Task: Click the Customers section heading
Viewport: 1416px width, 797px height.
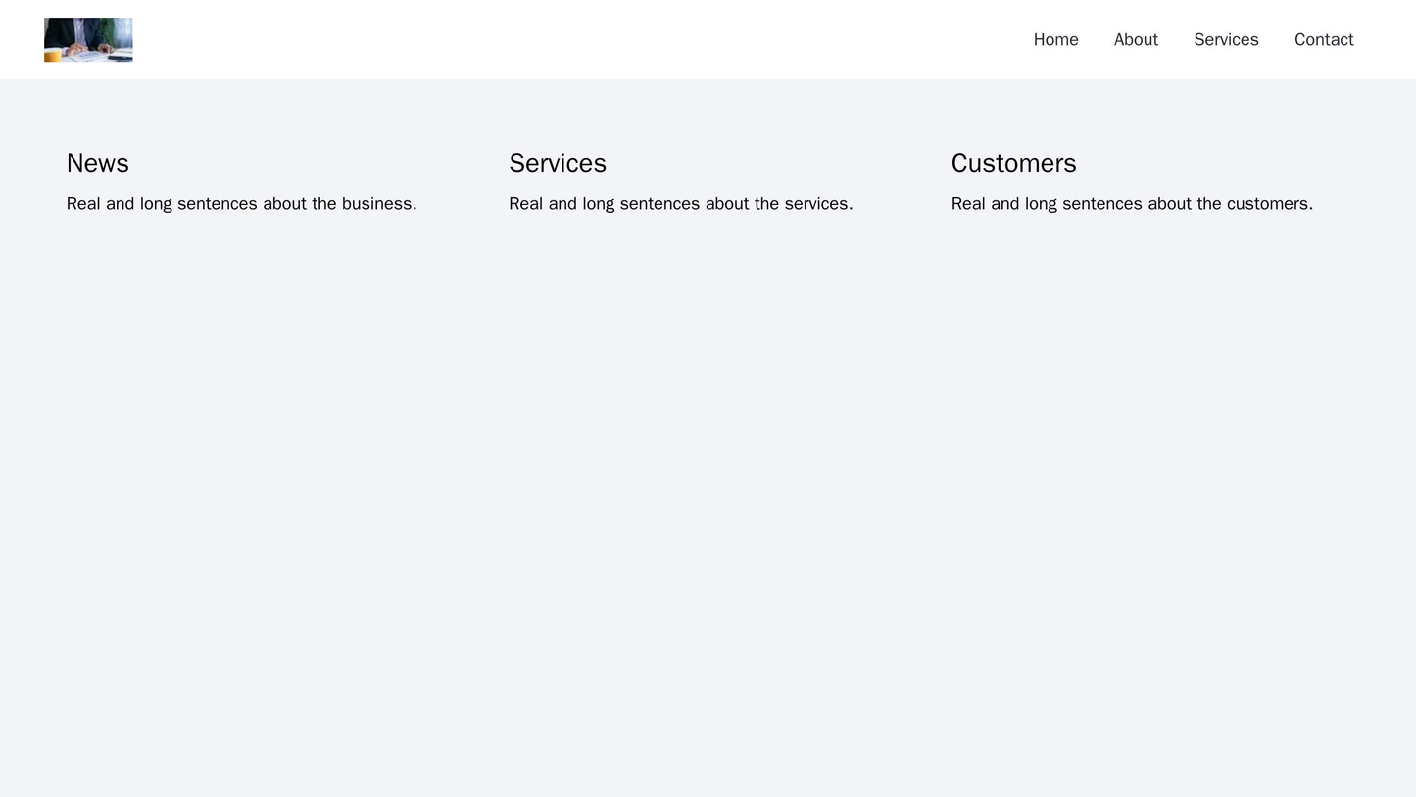Action: [x=1013, y=163]
